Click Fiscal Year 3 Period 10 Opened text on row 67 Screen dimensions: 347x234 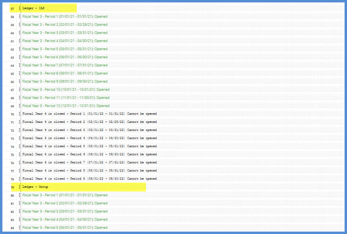point(66,90)
